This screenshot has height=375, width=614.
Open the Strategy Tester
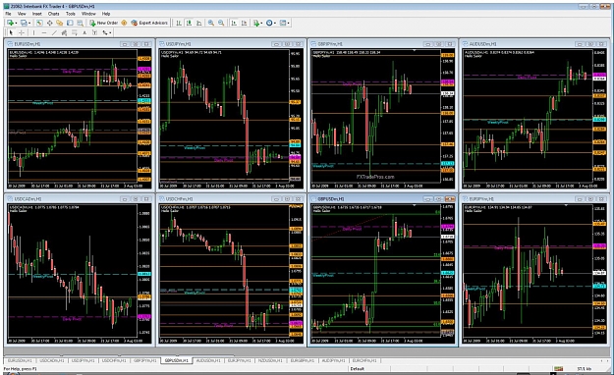click(80, 24)
